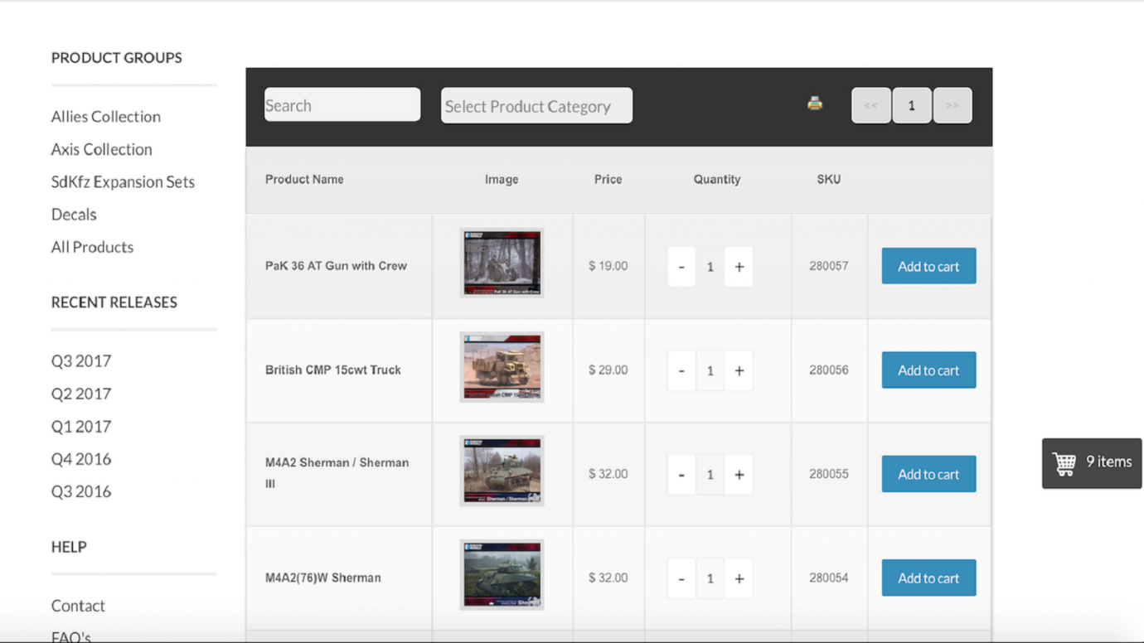1144x643 pixels.
Task: Open the SdKfz Expansion Sets group
Action: point(123,181)
